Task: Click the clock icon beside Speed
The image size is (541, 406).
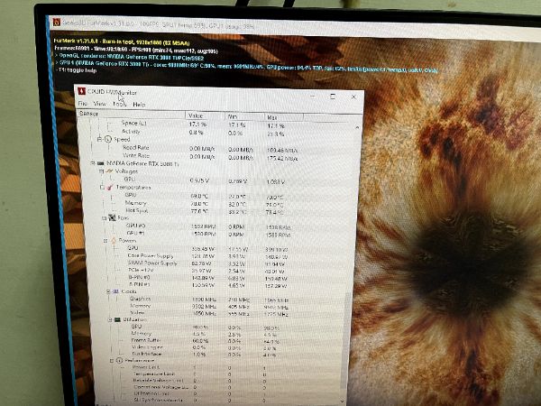Action: 108,139
